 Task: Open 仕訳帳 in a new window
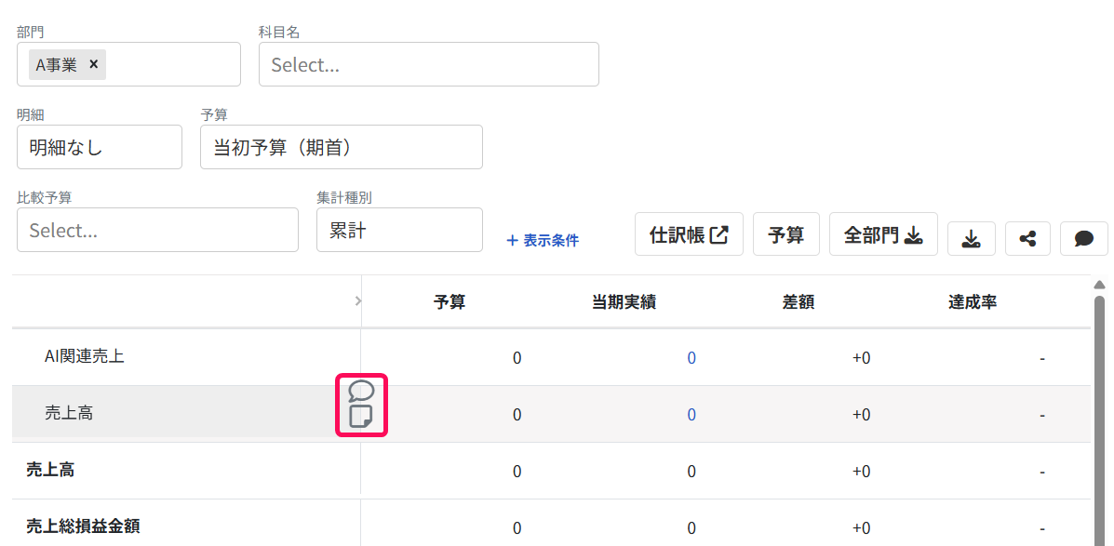pyautogui.click(x=689, y=234)
